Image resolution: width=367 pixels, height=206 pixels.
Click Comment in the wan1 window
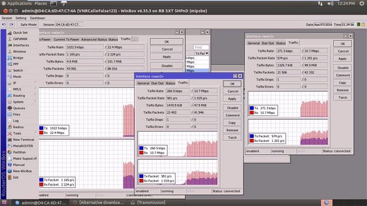point(343,75)
